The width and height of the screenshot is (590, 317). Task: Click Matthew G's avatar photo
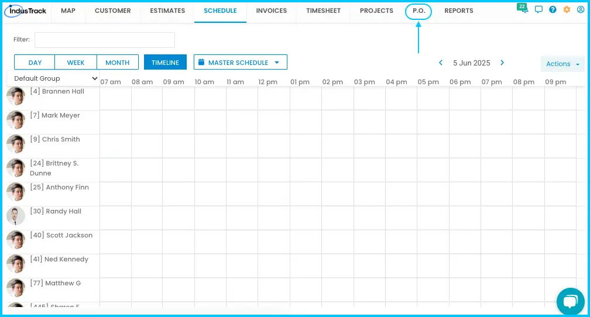[x=16, y=288]
